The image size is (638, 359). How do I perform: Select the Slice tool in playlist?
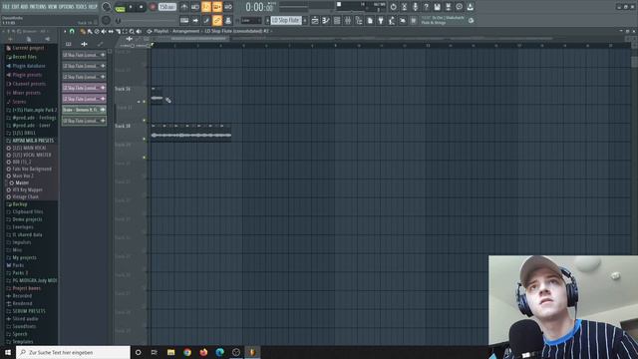(x=118, y=31)
